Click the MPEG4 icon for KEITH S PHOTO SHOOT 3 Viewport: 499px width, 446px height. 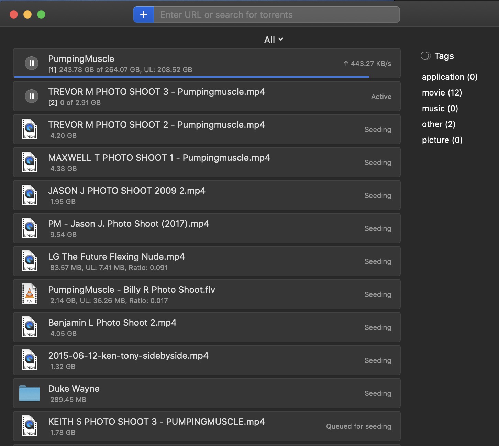point(30,426)
